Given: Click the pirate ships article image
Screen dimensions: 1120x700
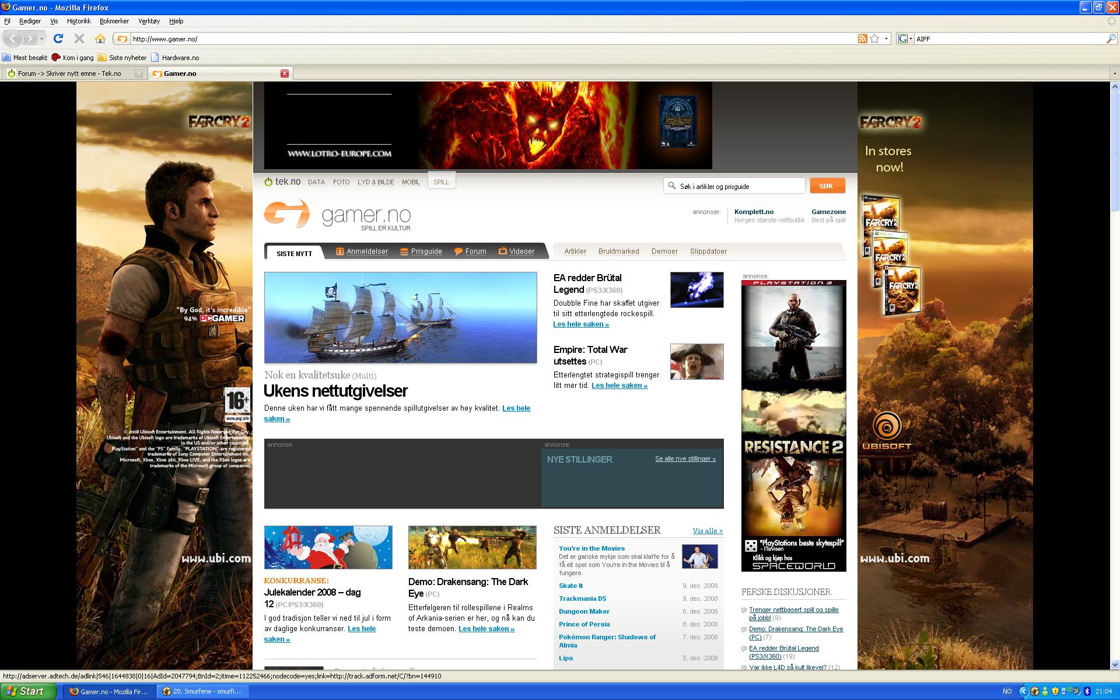Looking at the screenshot, I should click(x=401, y=318).
